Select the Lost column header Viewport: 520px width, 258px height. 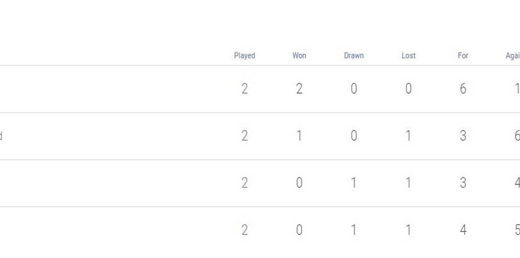pyautogui.click(x=408, y=56)
